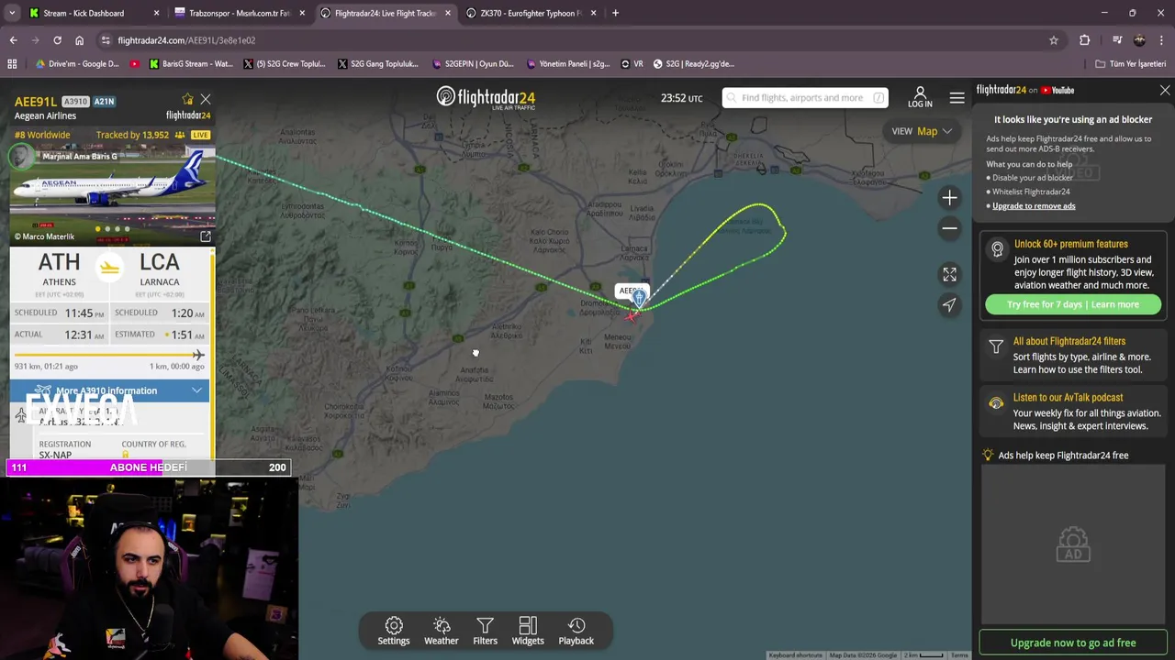Image resolution: width=1175 pixels, height=660 pixels.
Task: Switch to ZK370 Eurofighter Typhoon tab
Action: [532, 13]
